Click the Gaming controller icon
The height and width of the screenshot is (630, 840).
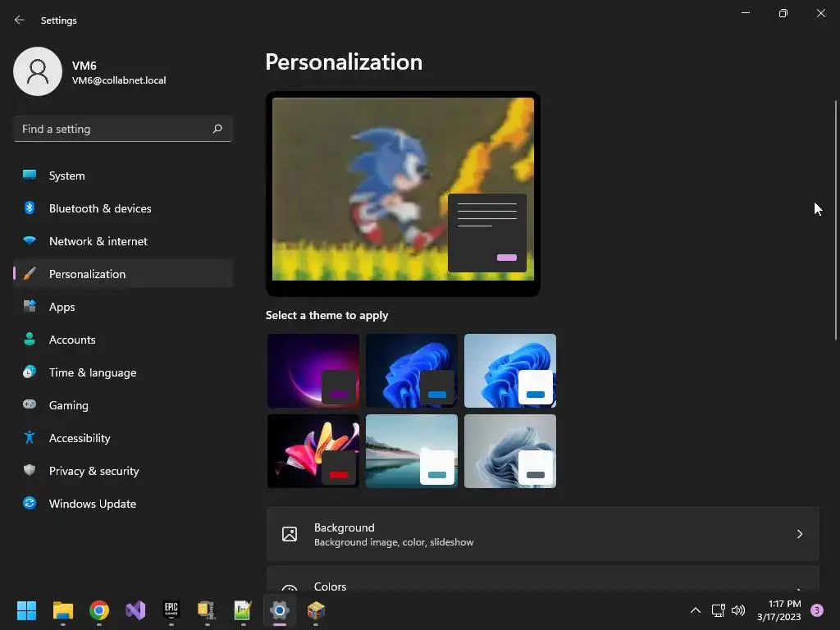click(x=30, y=404)
